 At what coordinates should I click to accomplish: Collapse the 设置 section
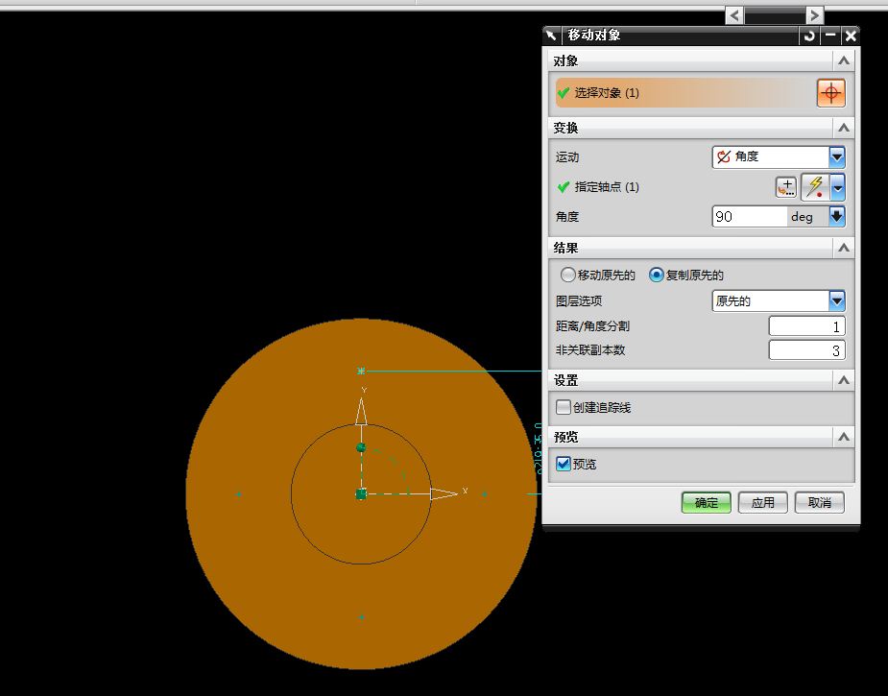pyautogui.click(x=844, y=380)
